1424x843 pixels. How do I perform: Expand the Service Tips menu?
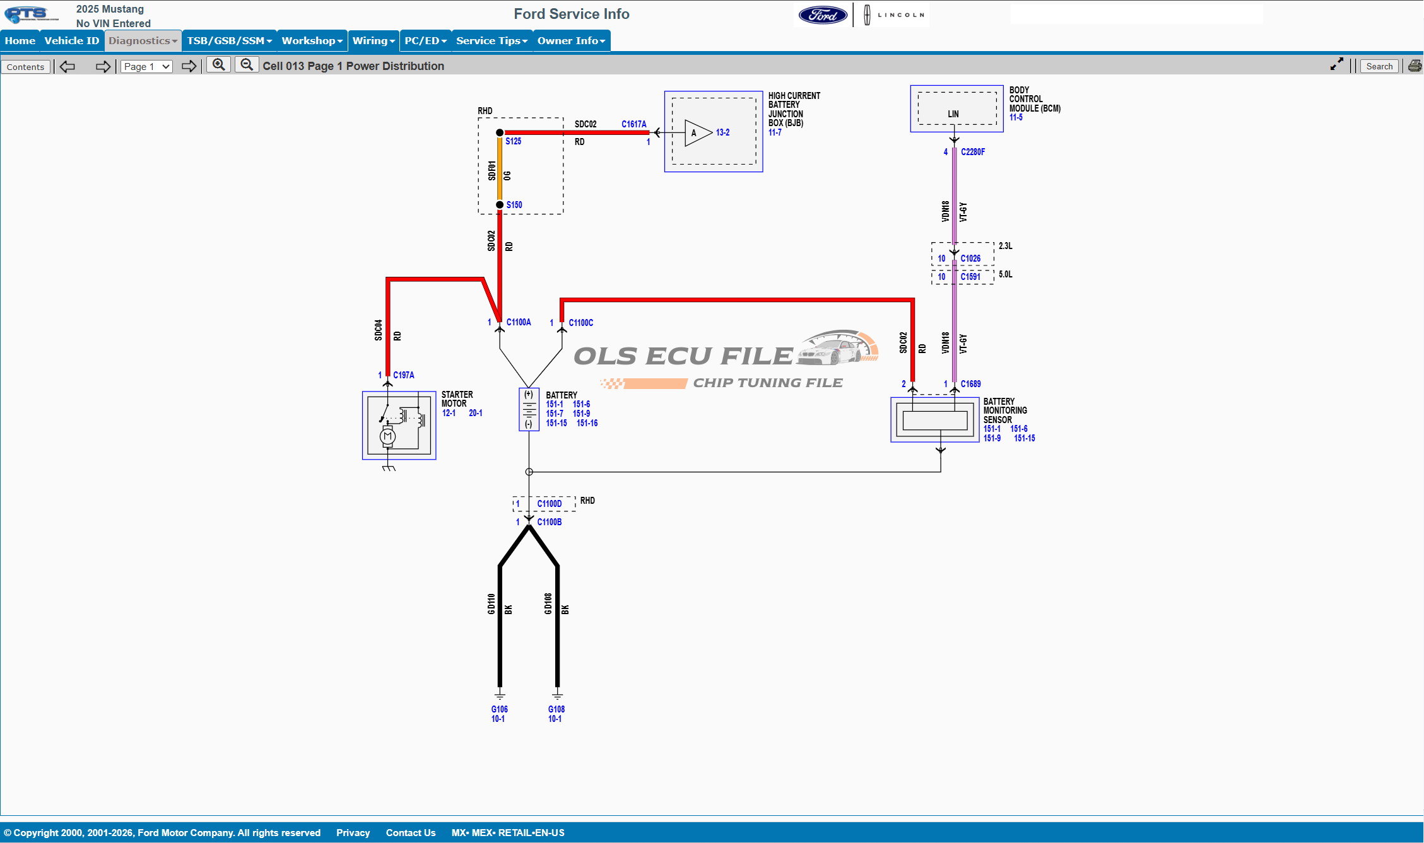(491, 40)
